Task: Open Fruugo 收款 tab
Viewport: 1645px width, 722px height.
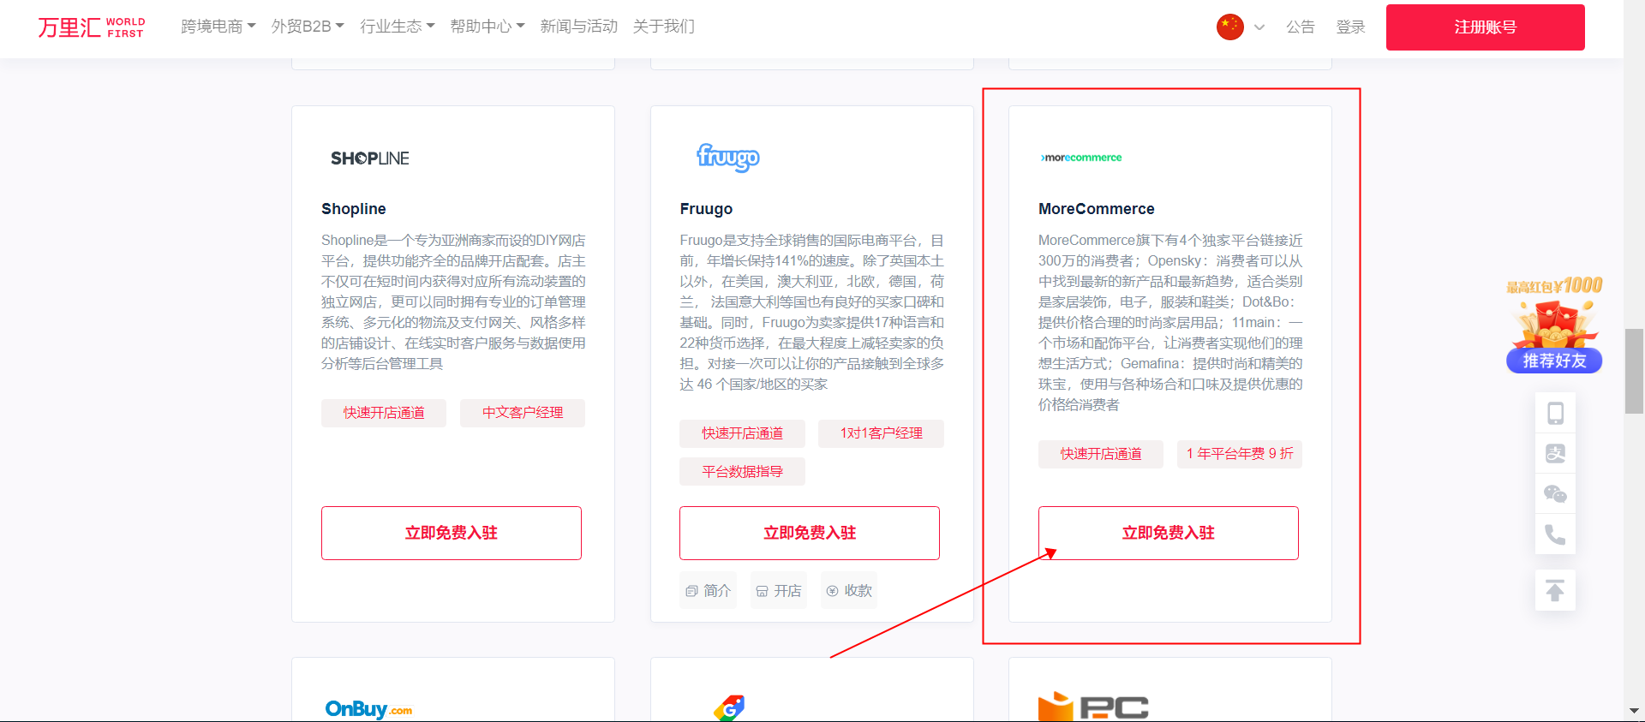Action: coord(849,591)
